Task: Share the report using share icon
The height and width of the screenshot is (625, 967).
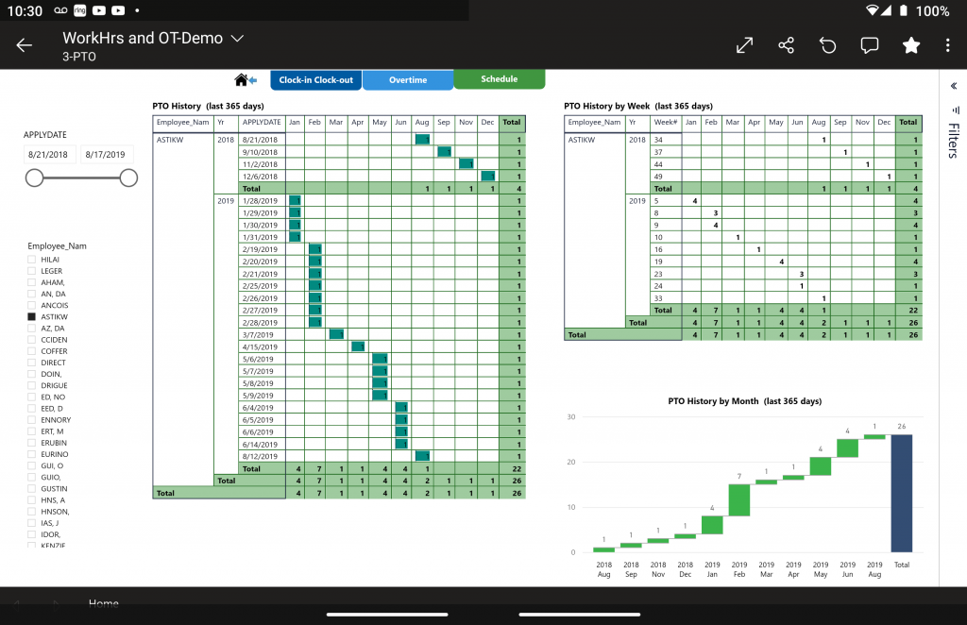Action: [x=786, y=45]
